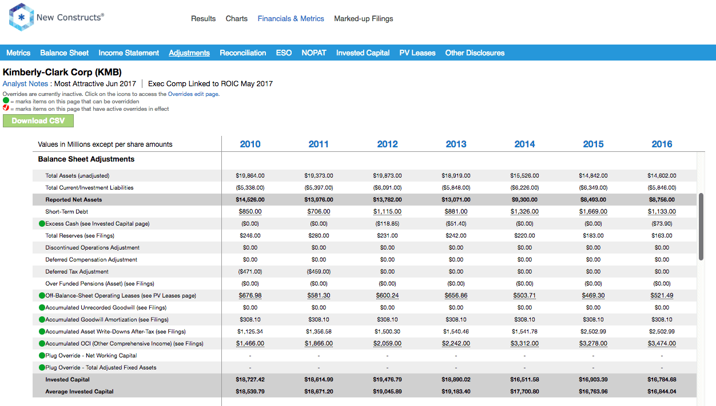Open Marked-up Filings

coord(364,19)
